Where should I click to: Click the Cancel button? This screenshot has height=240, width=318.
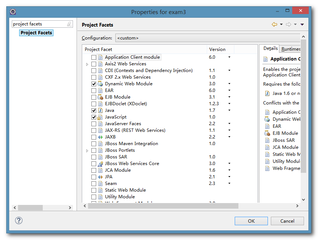pos(287,221)
